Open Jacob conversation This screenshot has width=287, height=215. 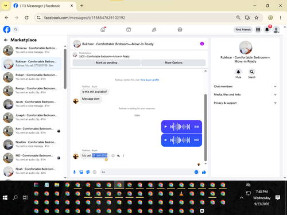32,104
